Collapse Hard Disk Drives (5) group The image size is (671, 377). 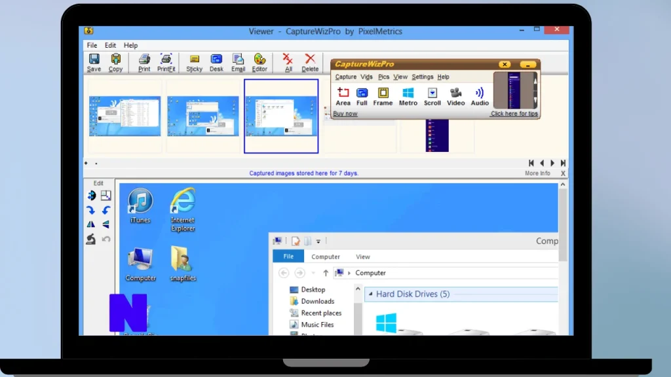(371, 294)
